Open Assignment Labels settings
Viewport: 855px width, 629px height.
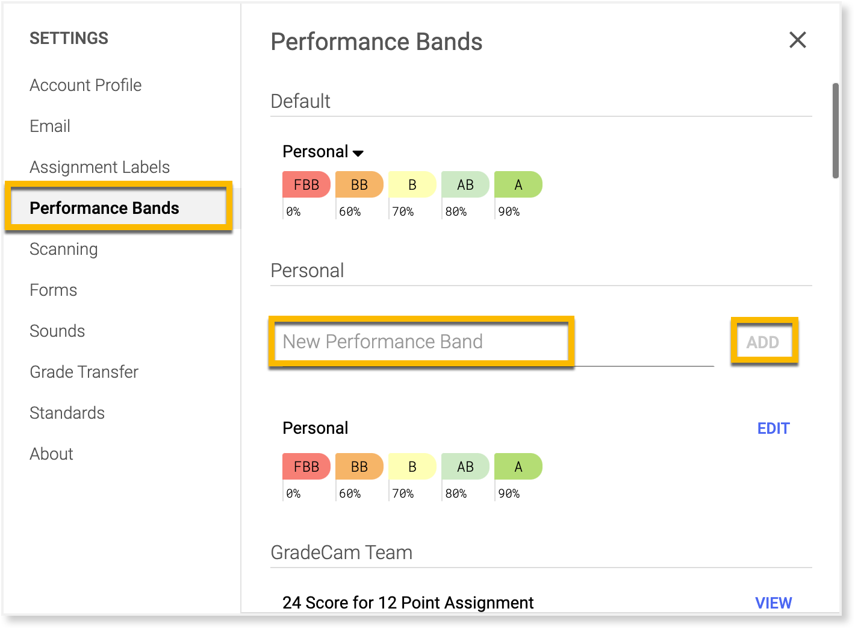coord(99,167)
